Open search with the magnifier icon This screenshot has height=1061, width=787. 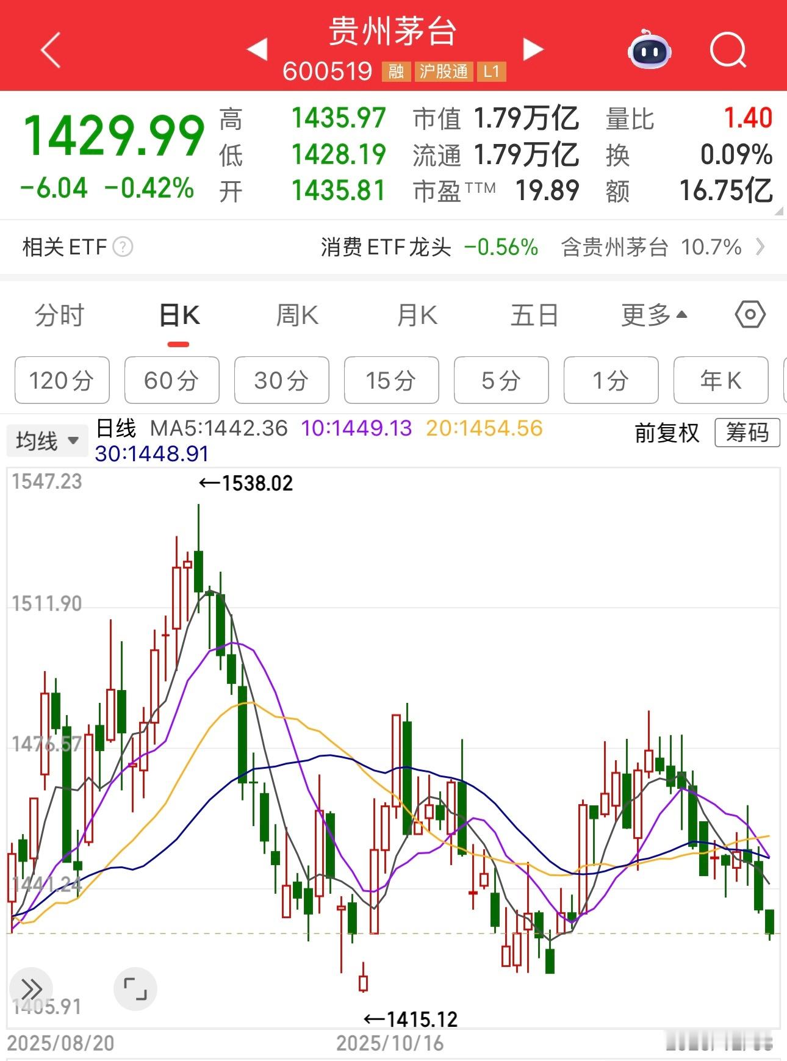click(x=728, y=50)
